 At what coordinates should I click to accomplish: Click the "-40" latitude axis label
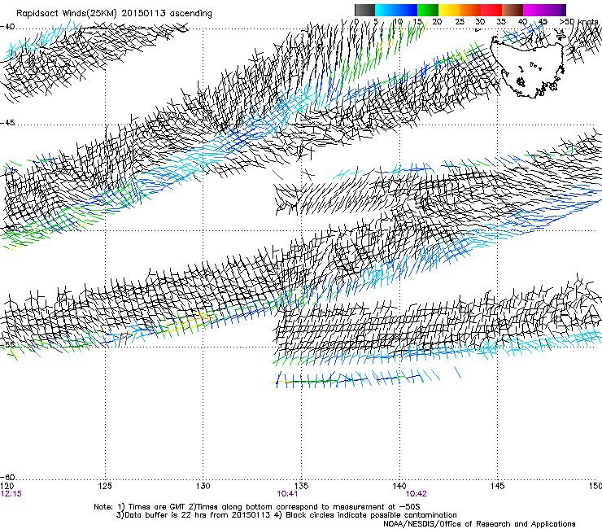[x=7, y=27]
